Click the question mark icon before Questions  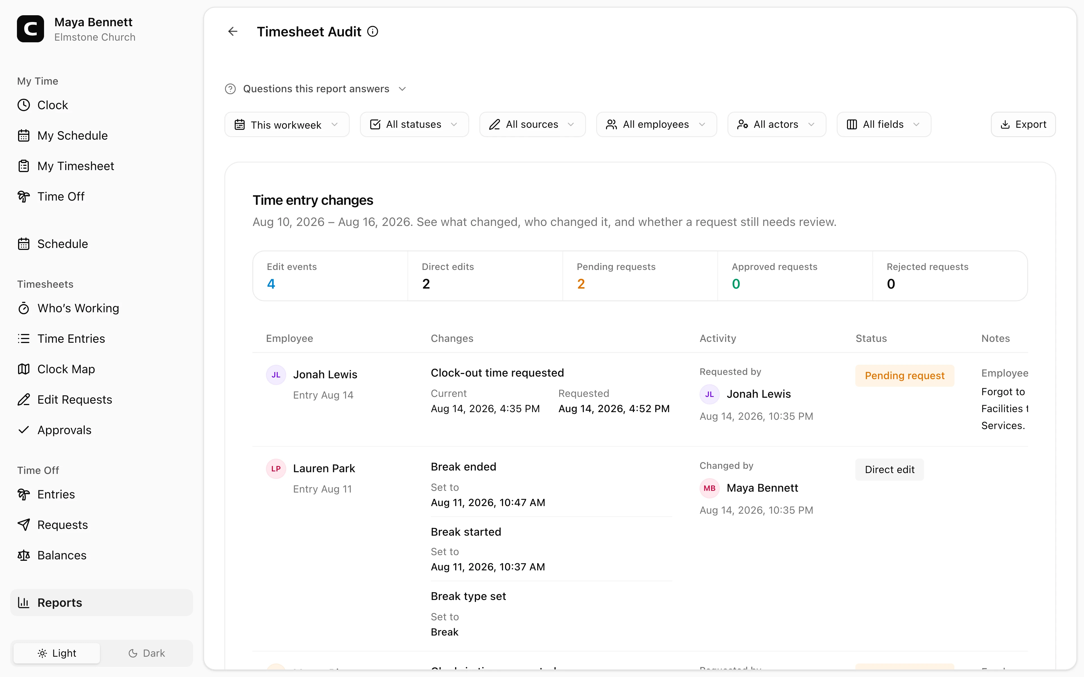230,89
